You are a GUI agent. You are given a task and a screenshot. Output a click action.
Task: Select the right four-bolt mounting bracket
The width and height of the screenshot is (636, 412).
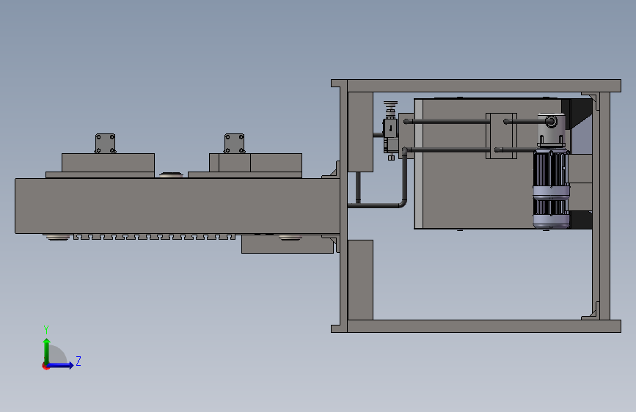click(x=235, y=144)
